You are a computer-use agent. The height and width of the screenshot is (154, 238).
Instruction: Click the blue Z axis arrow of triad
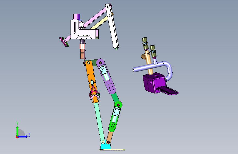23,136
